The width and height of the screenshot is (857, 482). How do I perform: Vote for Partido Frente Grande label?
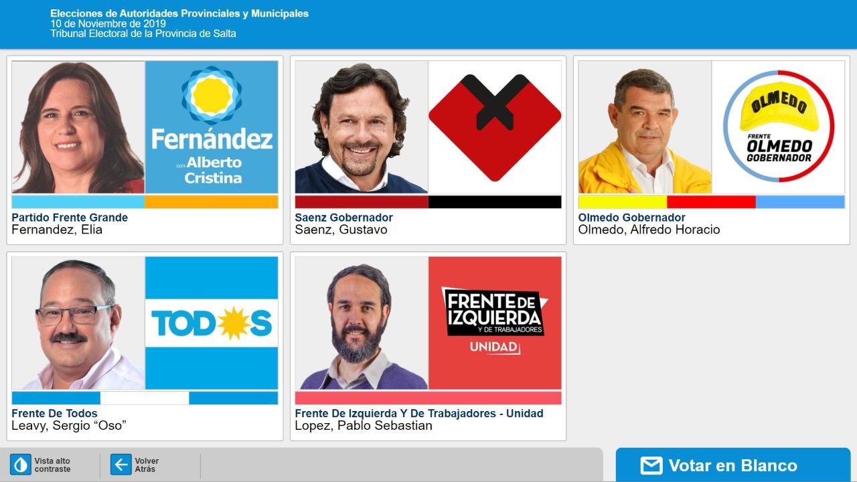[x=70, y=218]
